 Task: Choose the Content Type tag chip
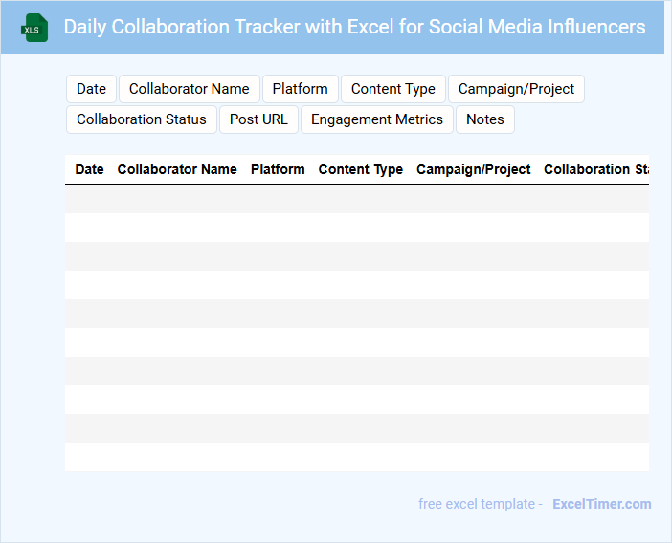pos(392,89)
